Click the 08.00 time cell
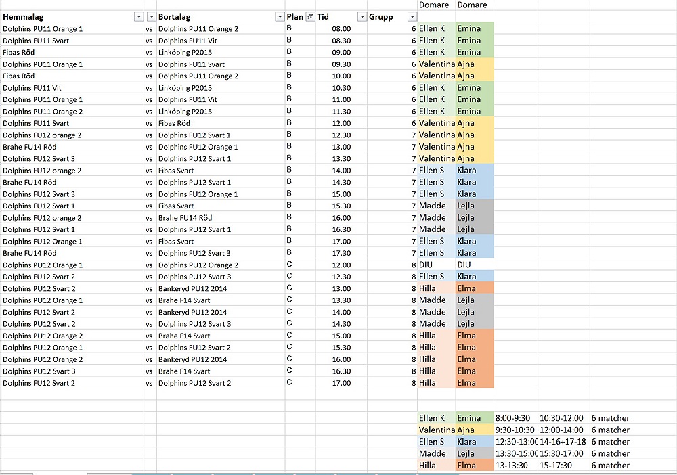This screenshot has width=677, height=475. tap(341, 29)
